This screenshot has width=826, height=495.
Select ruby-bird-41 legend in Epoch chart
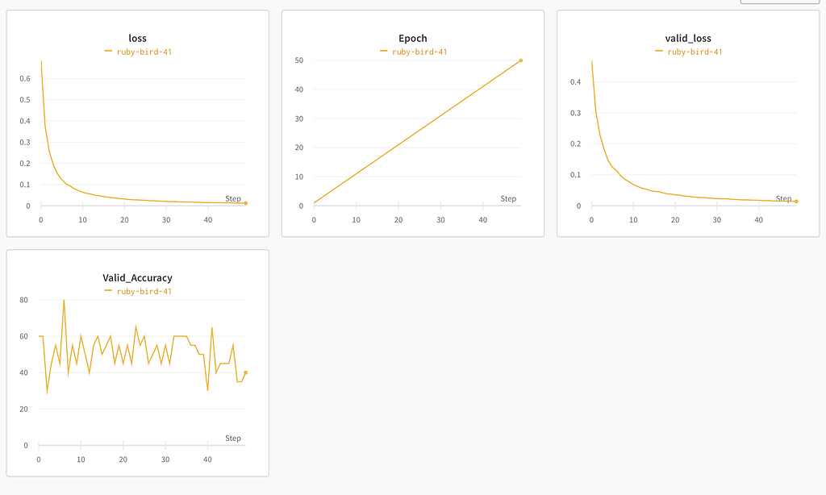point(419,52)
